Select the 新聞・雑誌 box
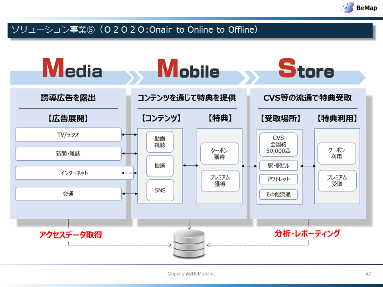This screenshot has width=383, height=287. [x=68, y=153]
